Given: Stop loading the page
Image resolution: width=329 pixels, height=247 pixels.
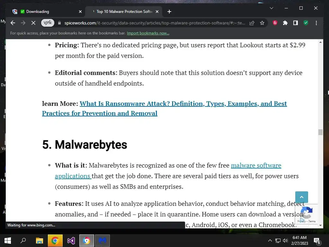Looking at the screenshot, I should (x=33, y=23).
